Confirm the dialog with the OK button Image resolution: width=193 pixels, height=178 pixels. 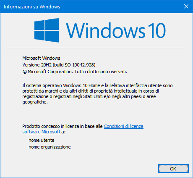point(173,169)
